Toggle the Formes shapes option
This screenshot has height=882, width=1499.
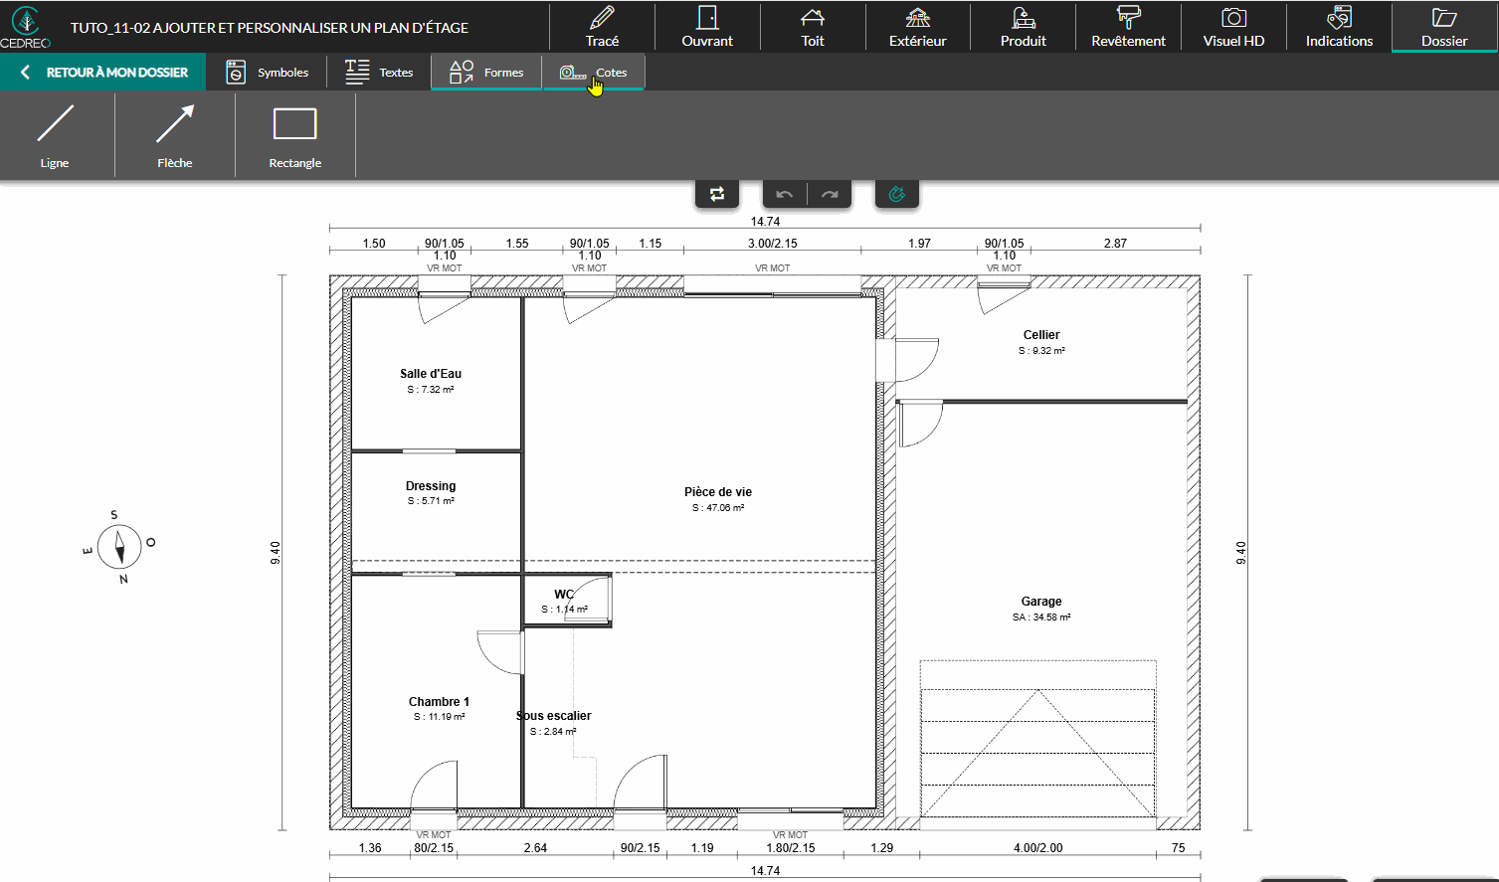(x=486, y=73)
